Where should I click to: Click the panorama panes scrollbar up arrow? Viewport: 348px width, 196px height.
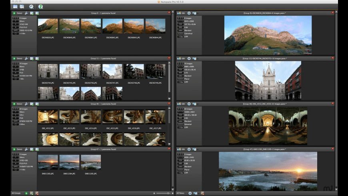coord(336,12)
